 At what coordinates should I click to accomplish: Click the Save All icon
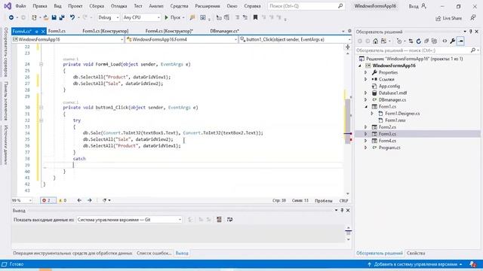62,17
